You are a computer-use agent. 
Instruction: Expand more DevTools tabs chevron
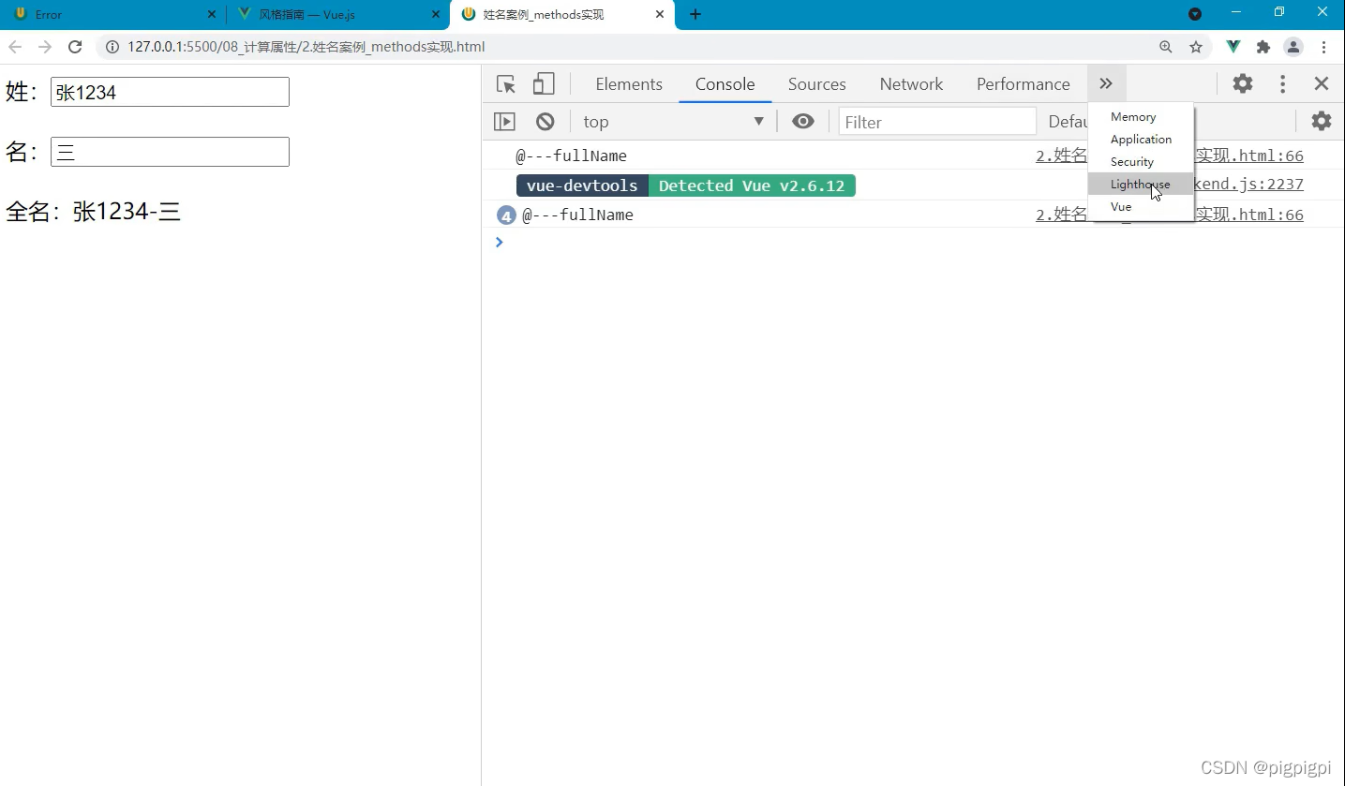(1106, 84)
